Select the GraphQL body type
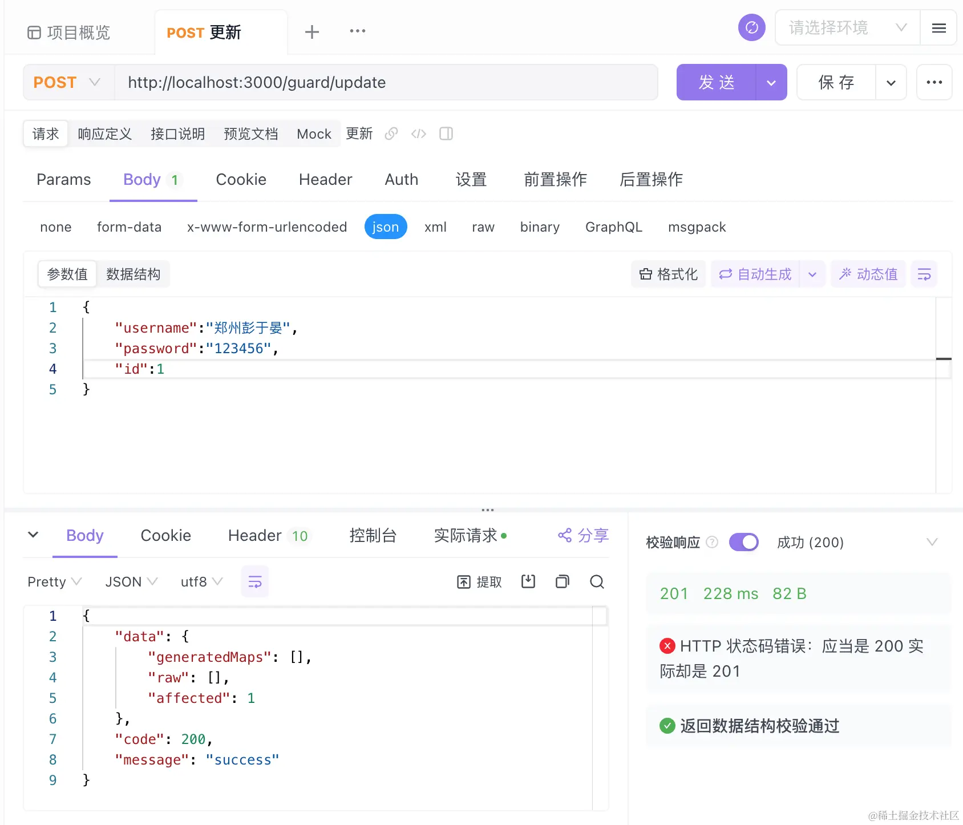 click(x=614, y=227)
